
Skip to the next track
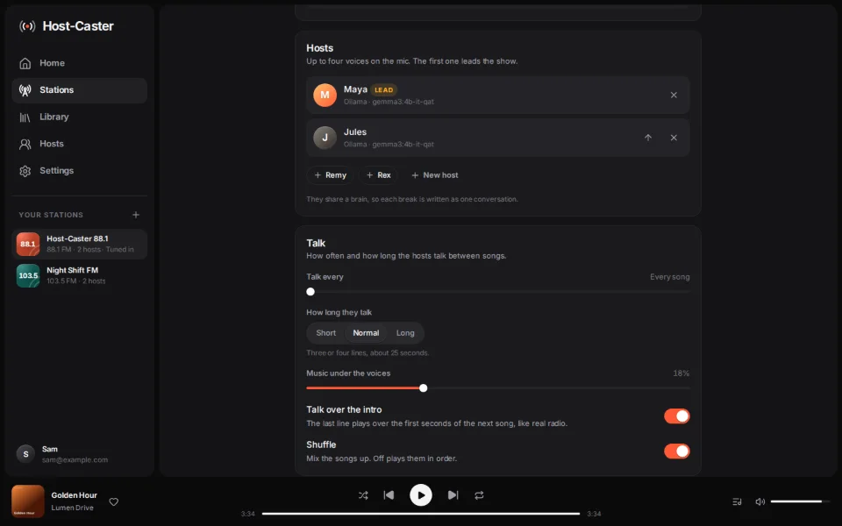coord(453,495)
